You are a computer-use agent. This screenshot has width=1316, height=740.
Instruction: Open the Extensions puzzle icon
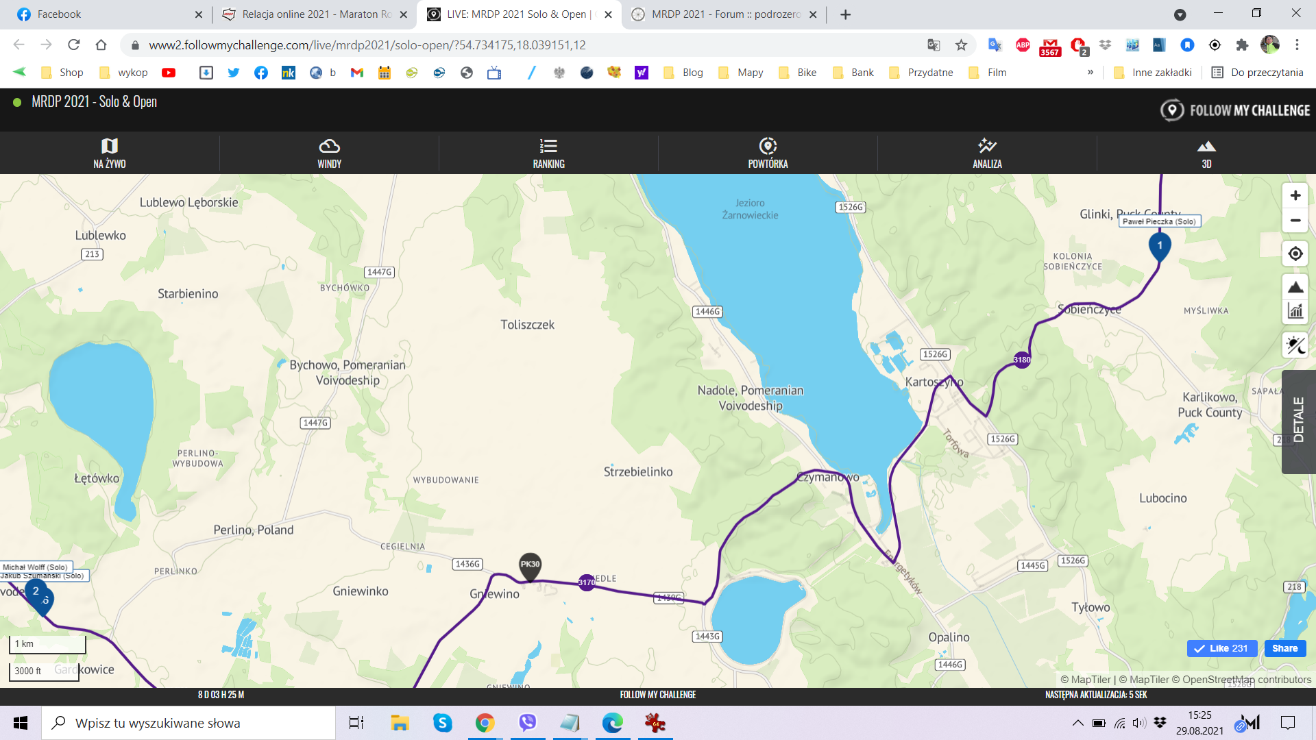tap(1242, 45)
